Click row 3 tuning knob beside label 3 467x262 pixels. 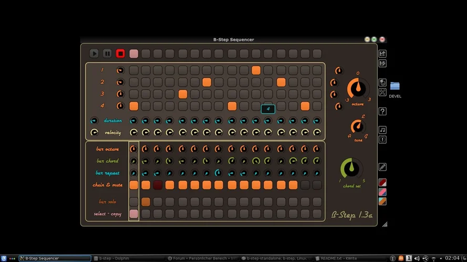pyautogui.click(x=120, y=94)
